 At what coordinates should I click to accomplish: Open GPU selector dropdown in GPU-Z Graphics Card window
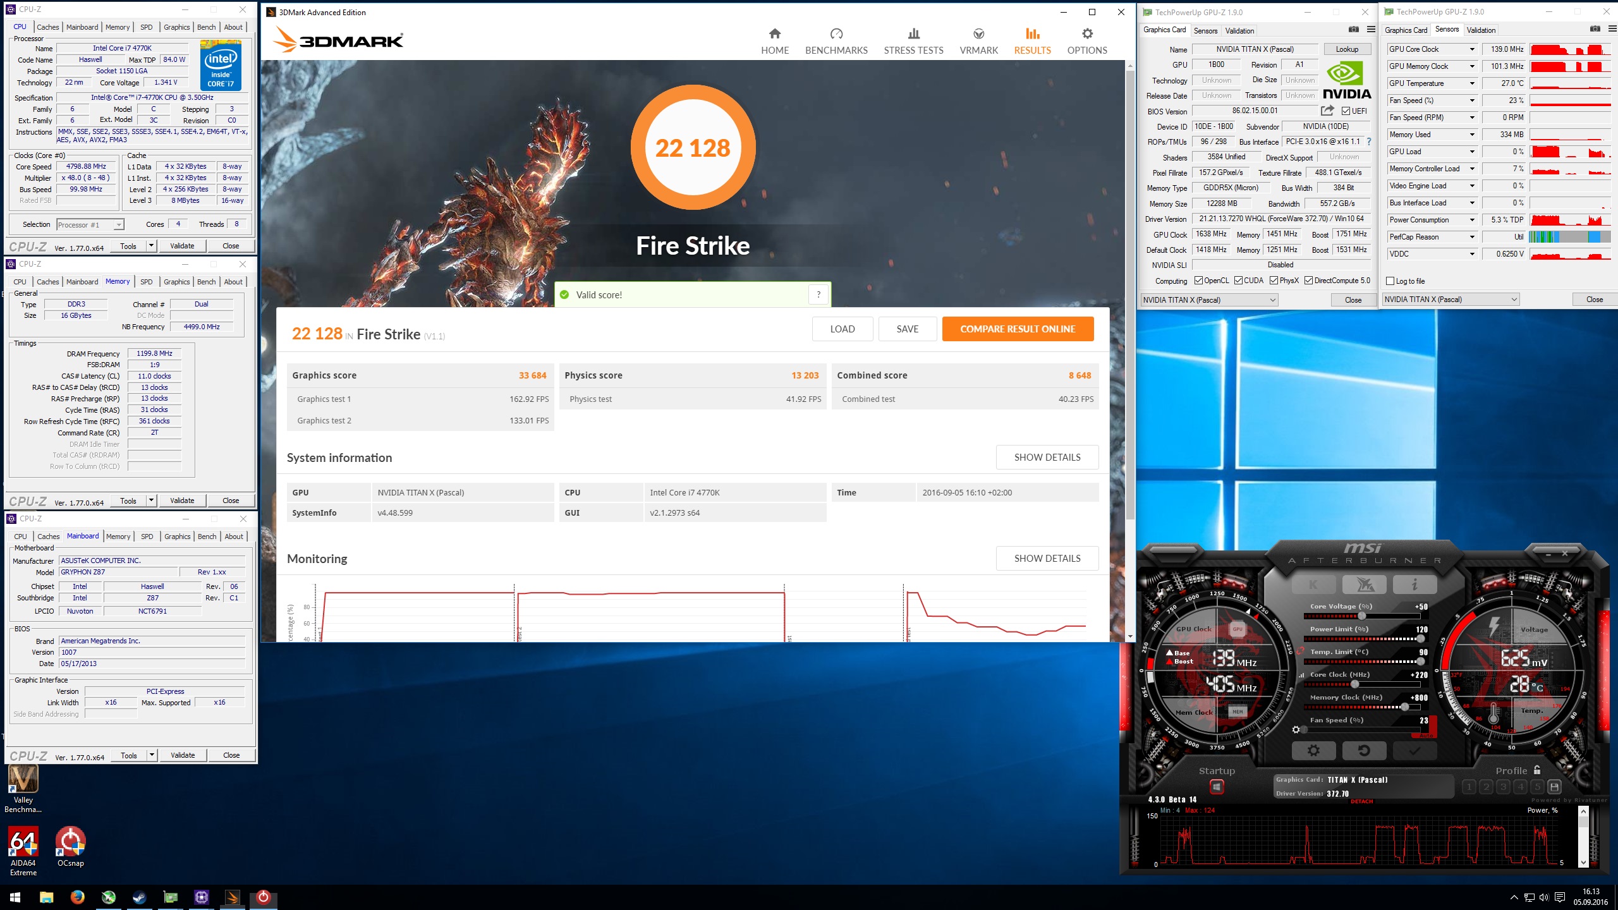(x=1210, y=300)
